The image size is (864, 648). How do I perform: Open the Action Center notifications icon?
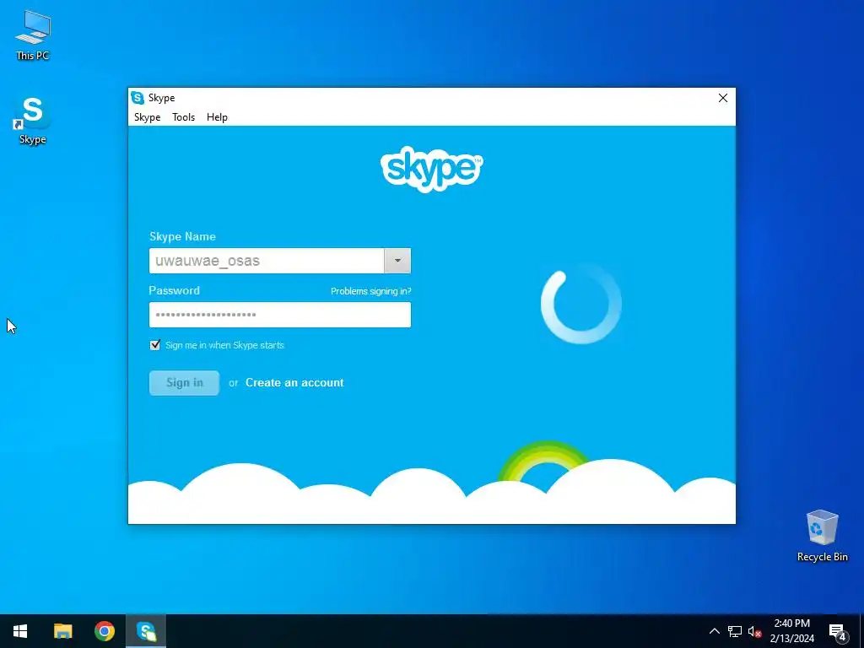pyautogui.click(x=838, y=631)
